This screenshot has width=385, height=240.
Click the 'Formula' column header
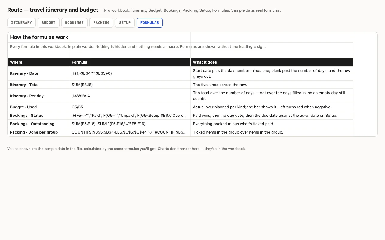[x=130, y=62]
